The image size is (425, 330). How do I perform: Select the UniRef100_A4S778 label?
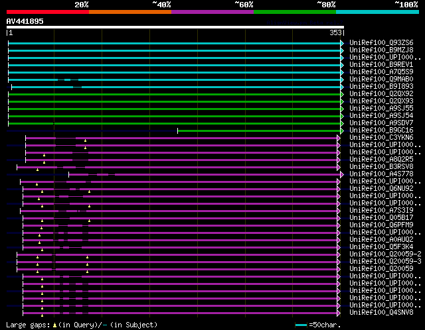tap(381, 174)
